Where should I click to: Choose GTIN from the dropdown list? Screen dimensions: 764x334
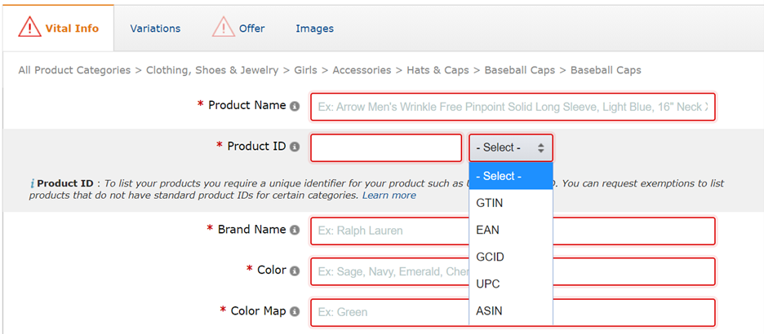511,203
